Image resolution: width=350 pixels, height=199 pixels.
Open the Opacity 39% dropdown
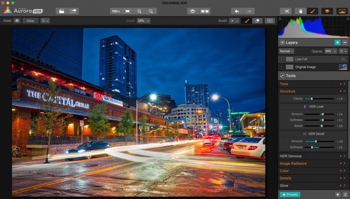[x=330, y=51]
